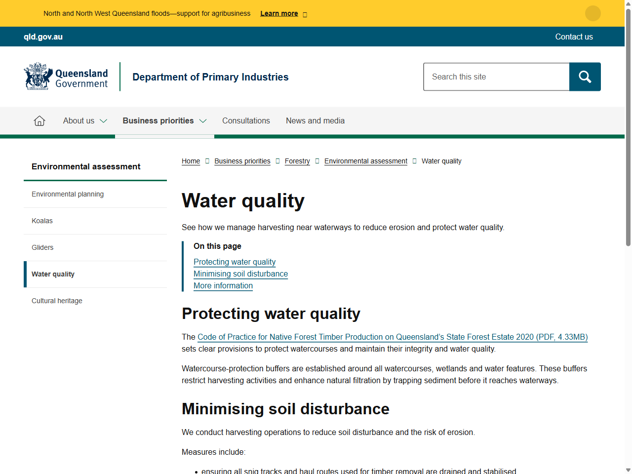Screen dimensions: 632x474
Task: Select Koalas in the sidebar
Action: coord(42,221)
